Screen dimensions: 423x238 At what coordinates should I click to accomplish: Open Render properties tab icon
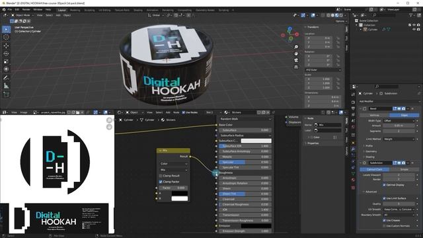click(353, 102)
